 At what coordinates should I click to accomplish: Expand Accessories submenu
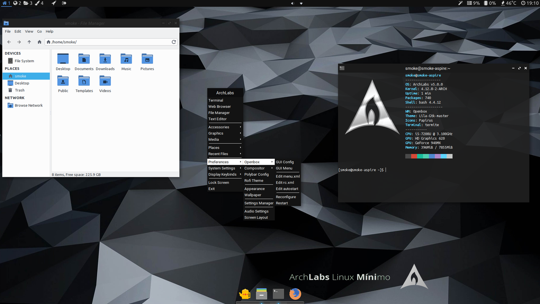[x=225, y=127]
